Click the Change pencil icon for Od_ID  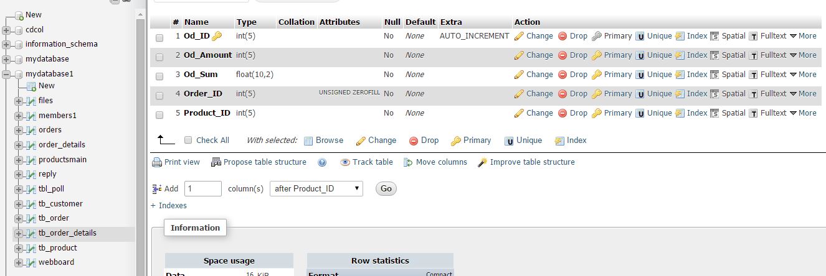(519, 36)
